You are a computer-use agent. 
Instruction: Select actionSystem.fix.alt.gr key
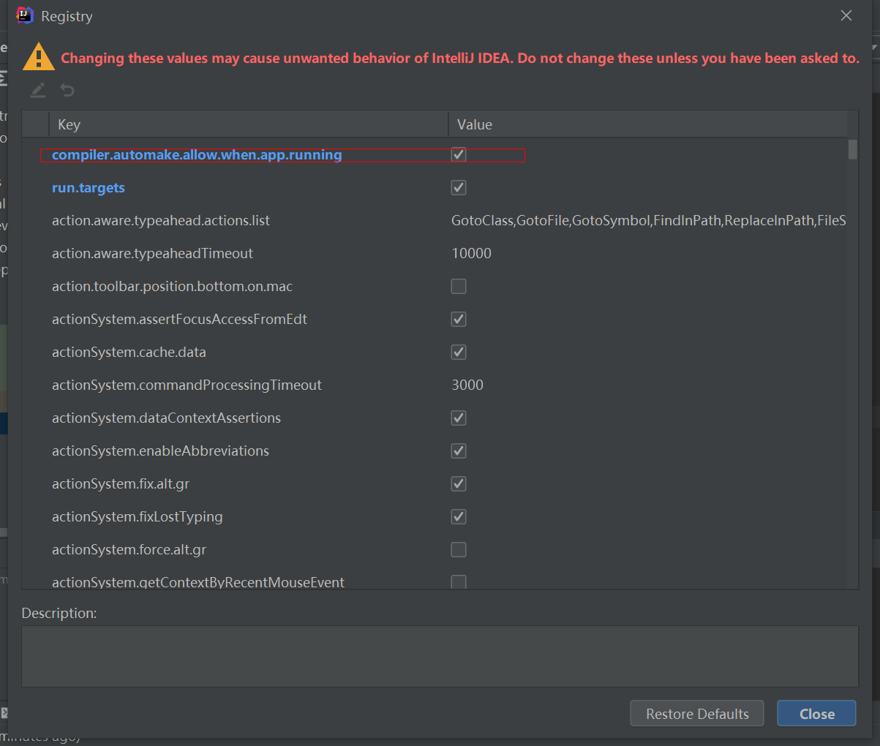pyautogui.click(x=121, y=483)
